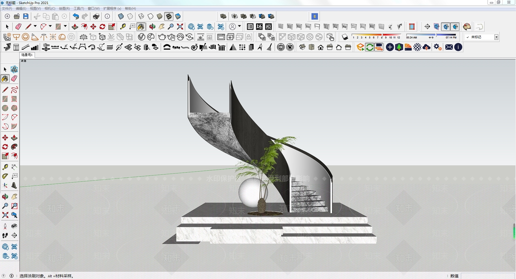Select the Freehand drawing tool
This screenshot has height=279, width=516.
point(14,90)
